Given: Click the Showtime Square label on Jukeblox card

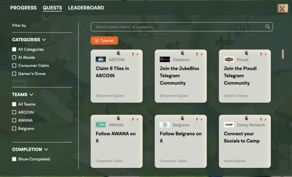Looking at the screenshot, I should (174, 96).
